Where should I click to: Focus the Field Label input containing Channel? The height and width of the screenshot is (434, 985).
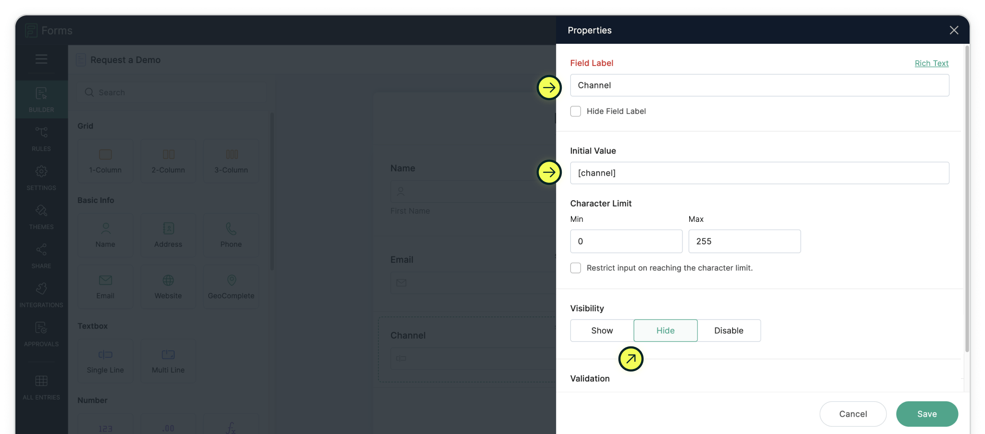point(760,85)
